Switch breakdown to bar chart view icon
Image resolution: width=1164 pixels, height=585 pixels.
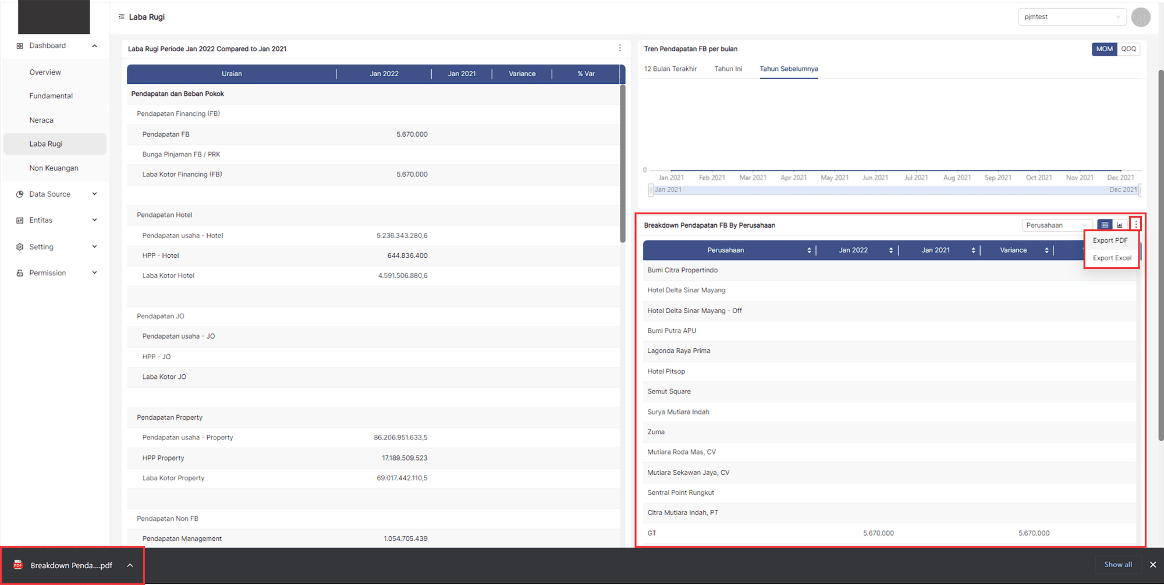1120,225
